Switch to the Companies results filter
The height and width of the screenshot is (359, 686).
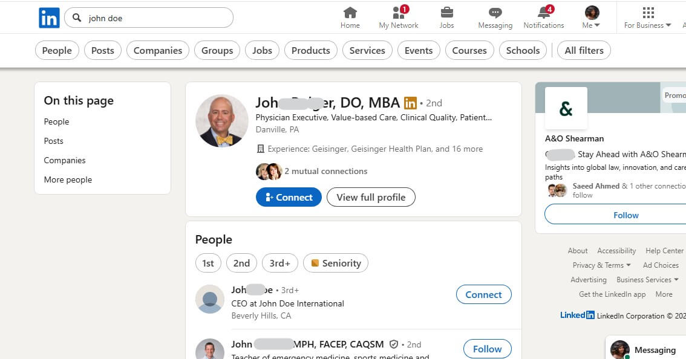(157, 50)
